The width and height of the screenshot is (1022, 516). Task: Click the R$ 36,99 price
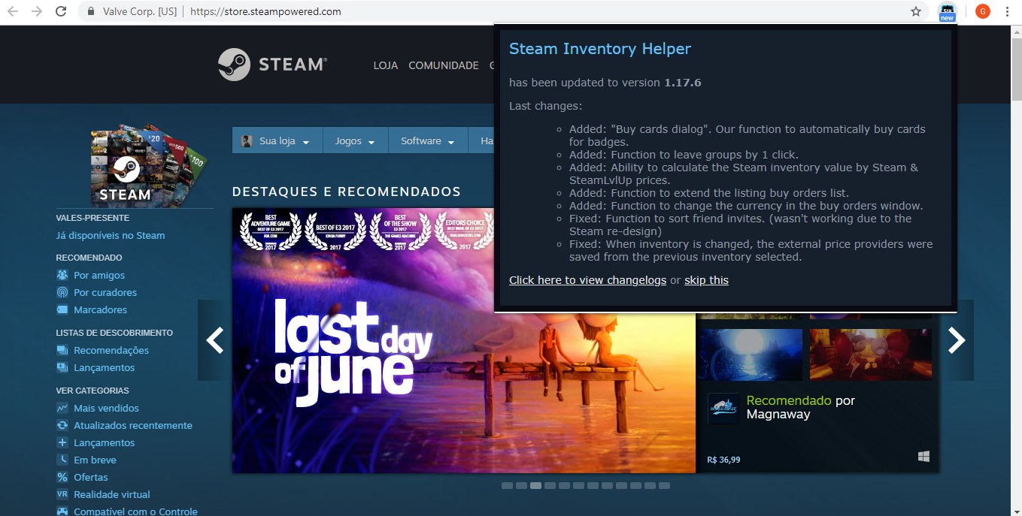pos(723,460)
